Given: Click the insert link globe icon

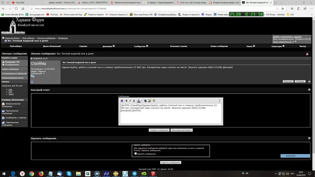Looking at the screenshot, I should 146,101.
